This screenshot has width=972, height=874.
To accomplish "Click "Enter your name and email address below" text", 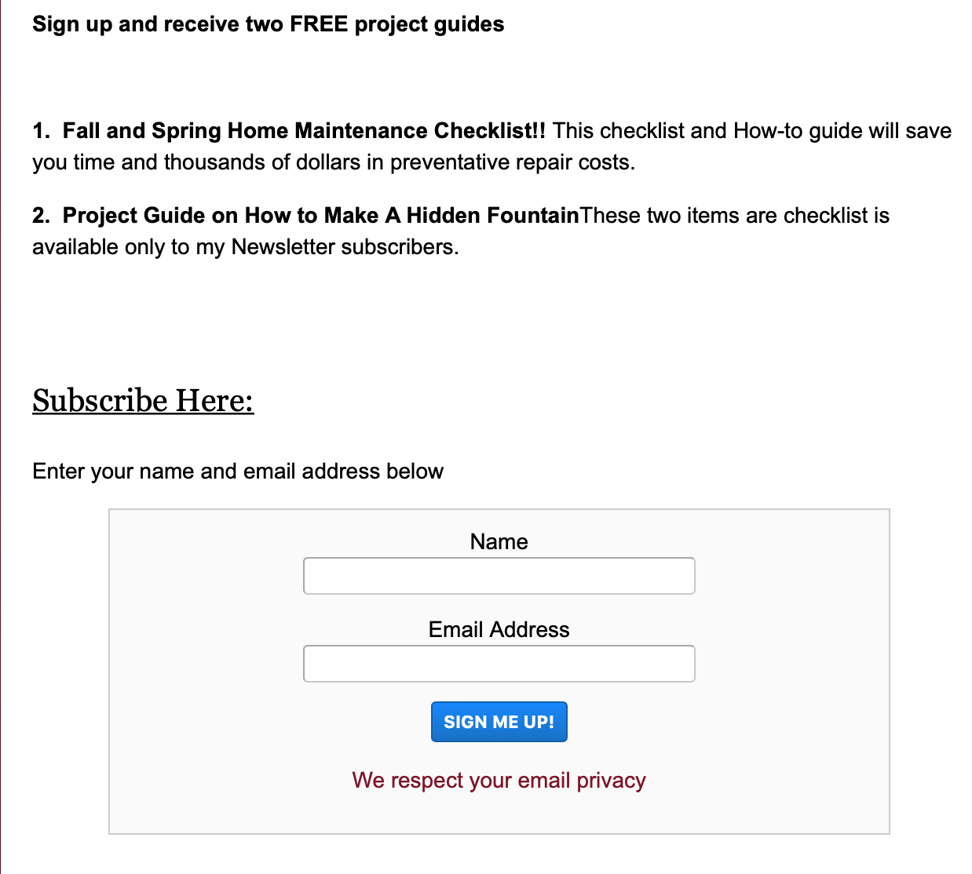I will tap(238, 471).
